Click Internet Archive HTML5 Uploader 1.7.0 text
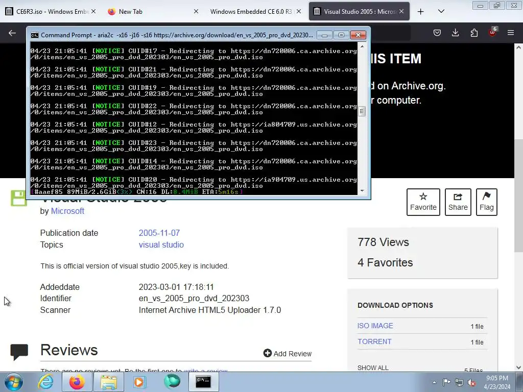This screenshot has width=523, height=392. pos(210,310)
